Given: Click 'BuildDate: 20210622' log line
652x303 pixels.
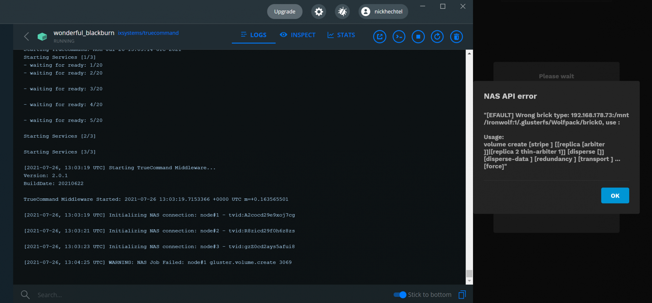Looking at the screenshot, I should (53, 183).
